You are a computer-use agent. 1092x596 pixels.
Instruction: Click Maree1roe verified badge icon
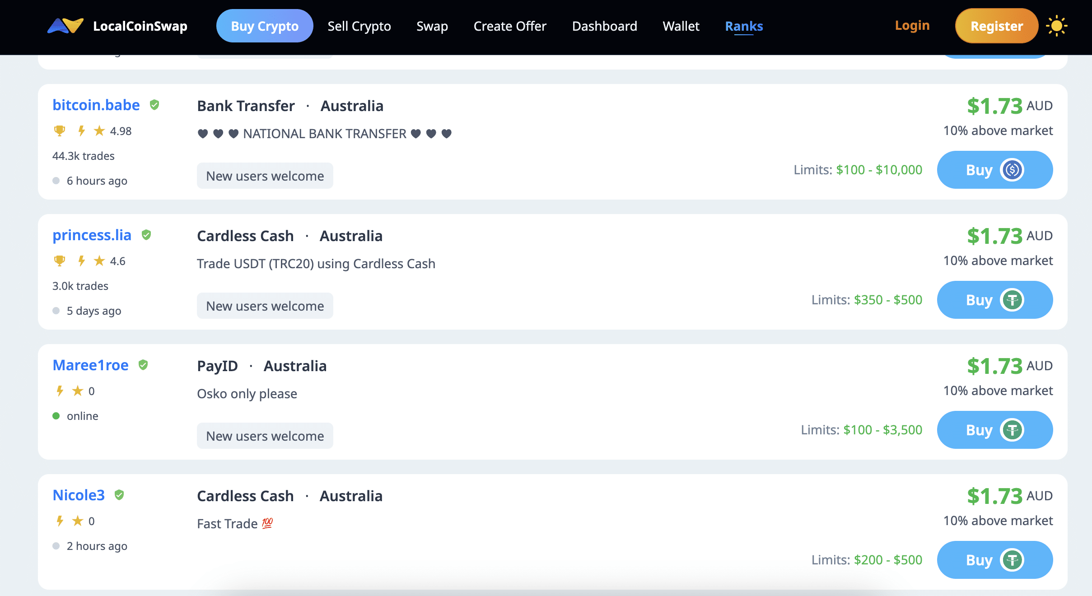(143, 365)
